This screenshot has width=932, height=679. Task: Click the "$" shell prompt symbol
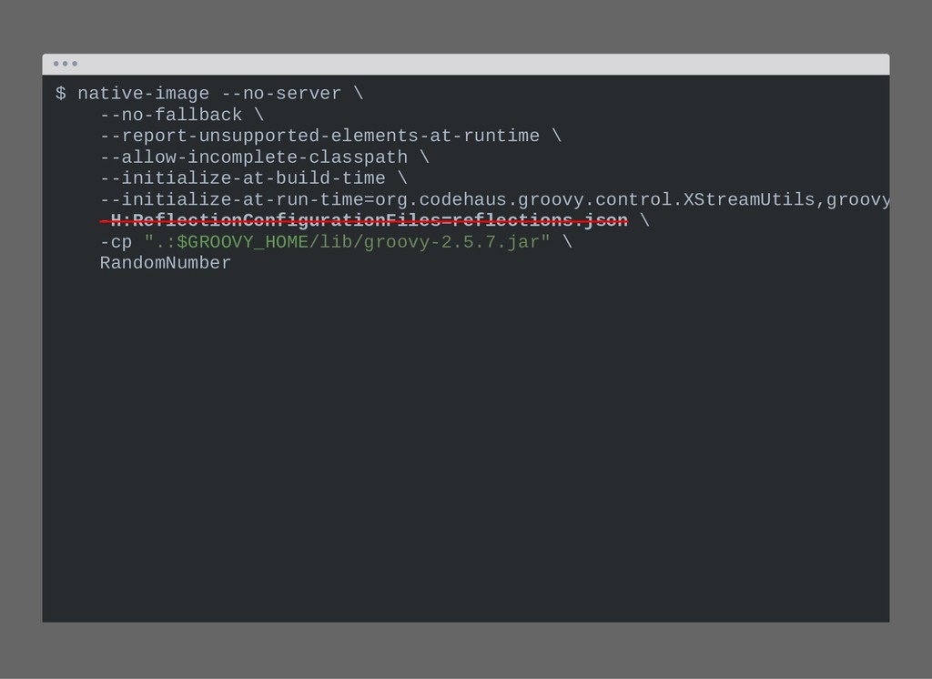(x=61, y=94)
